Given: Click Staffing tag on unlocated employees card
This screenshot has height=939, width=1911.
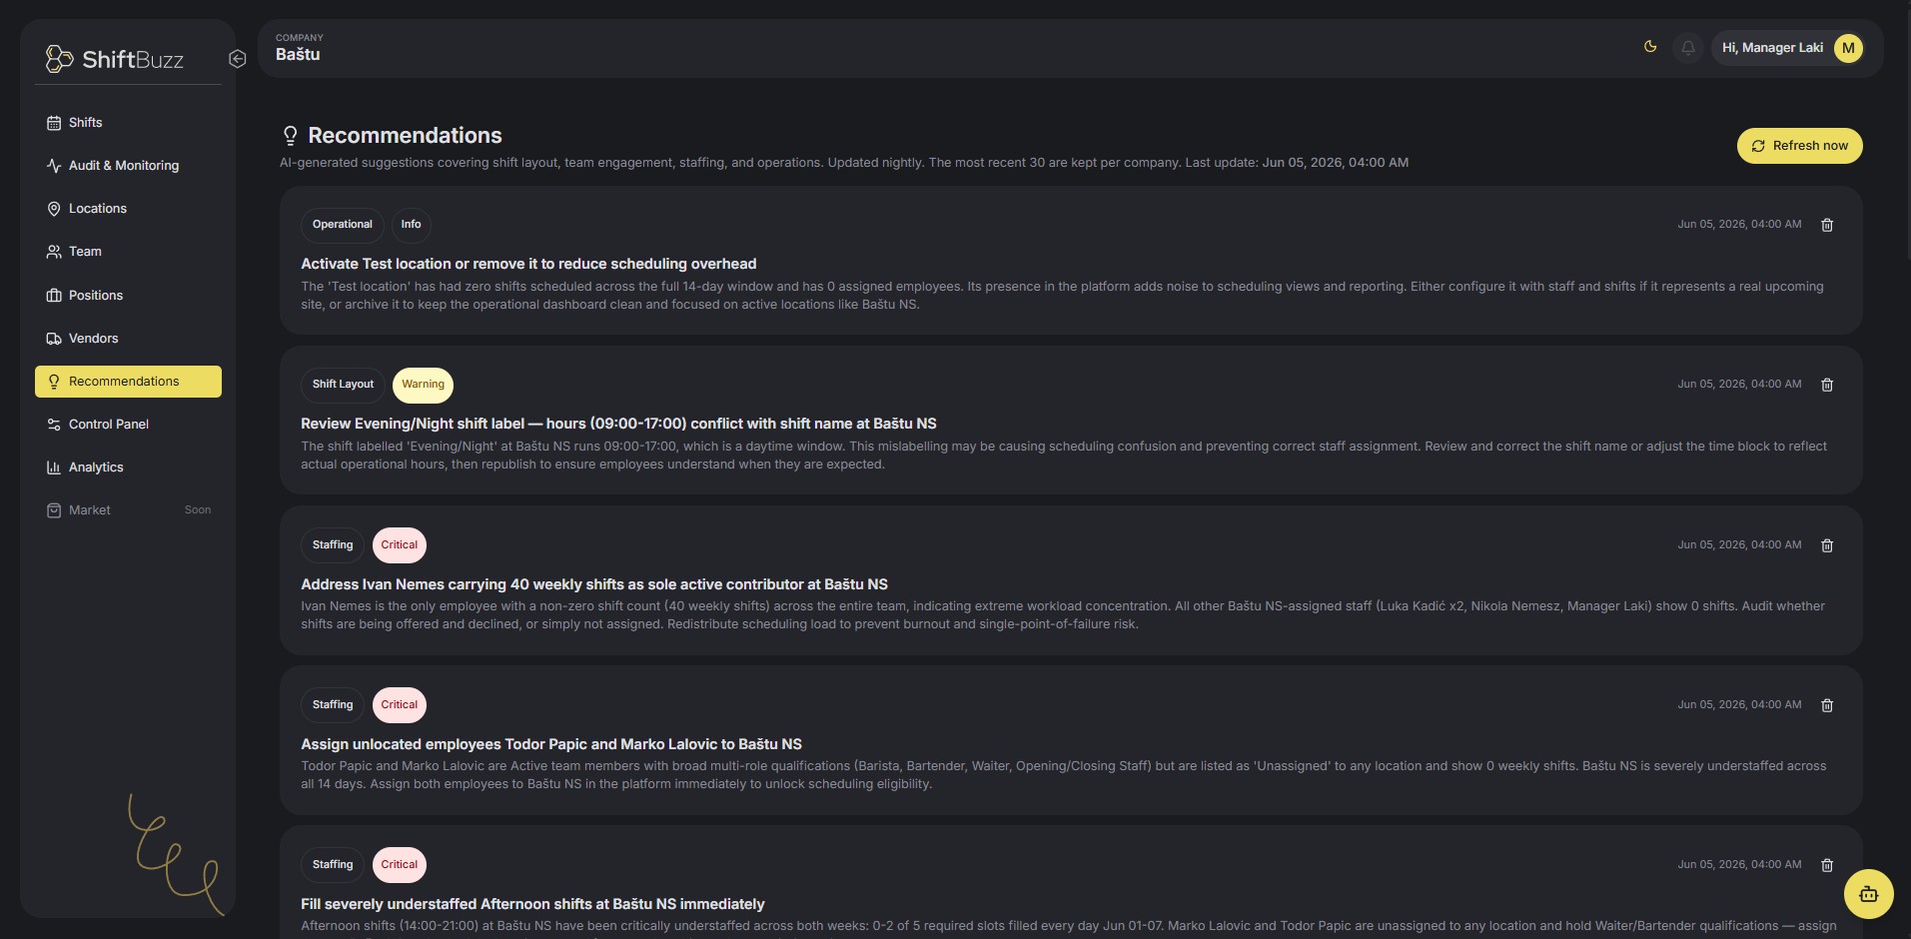Looking at the screenshot, I should click(333, 705).
